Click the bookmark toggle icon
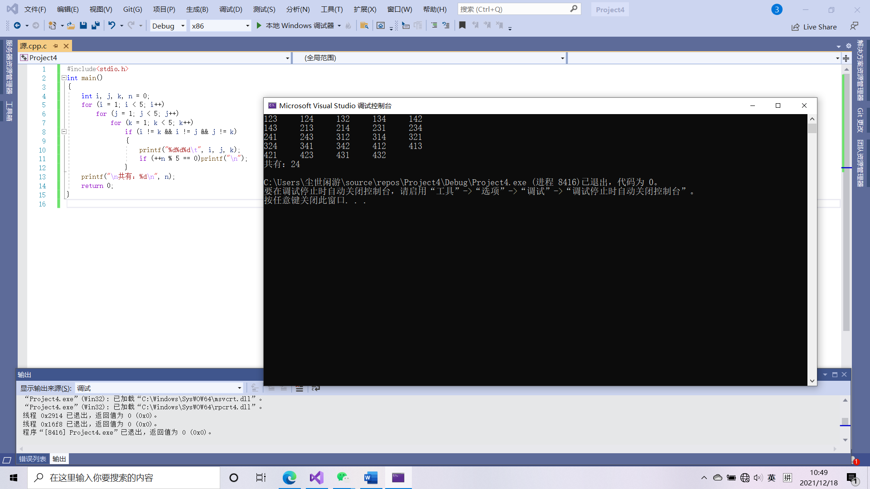 (x=462, y=26)
